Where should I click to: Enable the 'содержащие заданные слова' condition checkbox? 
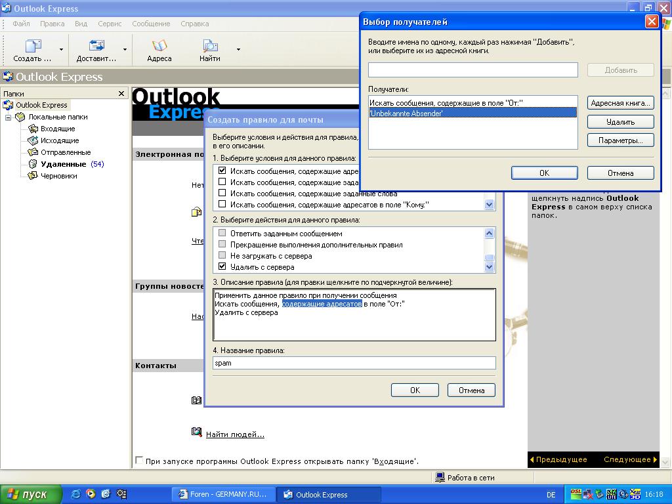[x=222, y=194]
